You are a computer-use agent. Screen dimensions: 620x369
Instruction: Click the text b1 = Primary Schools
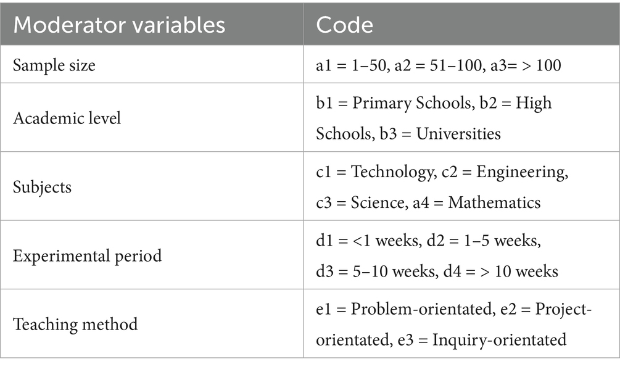[394, 103]
